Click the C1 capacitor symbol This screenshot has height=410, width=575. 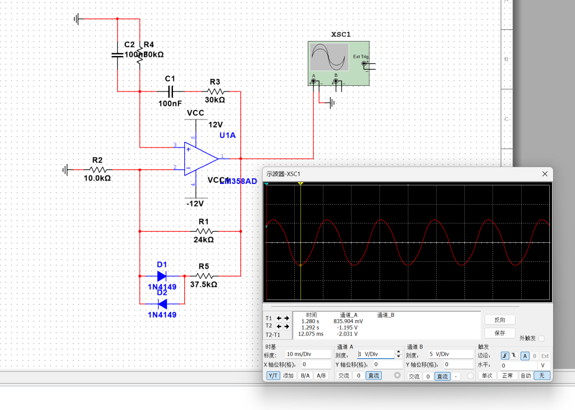click(171, 91)
